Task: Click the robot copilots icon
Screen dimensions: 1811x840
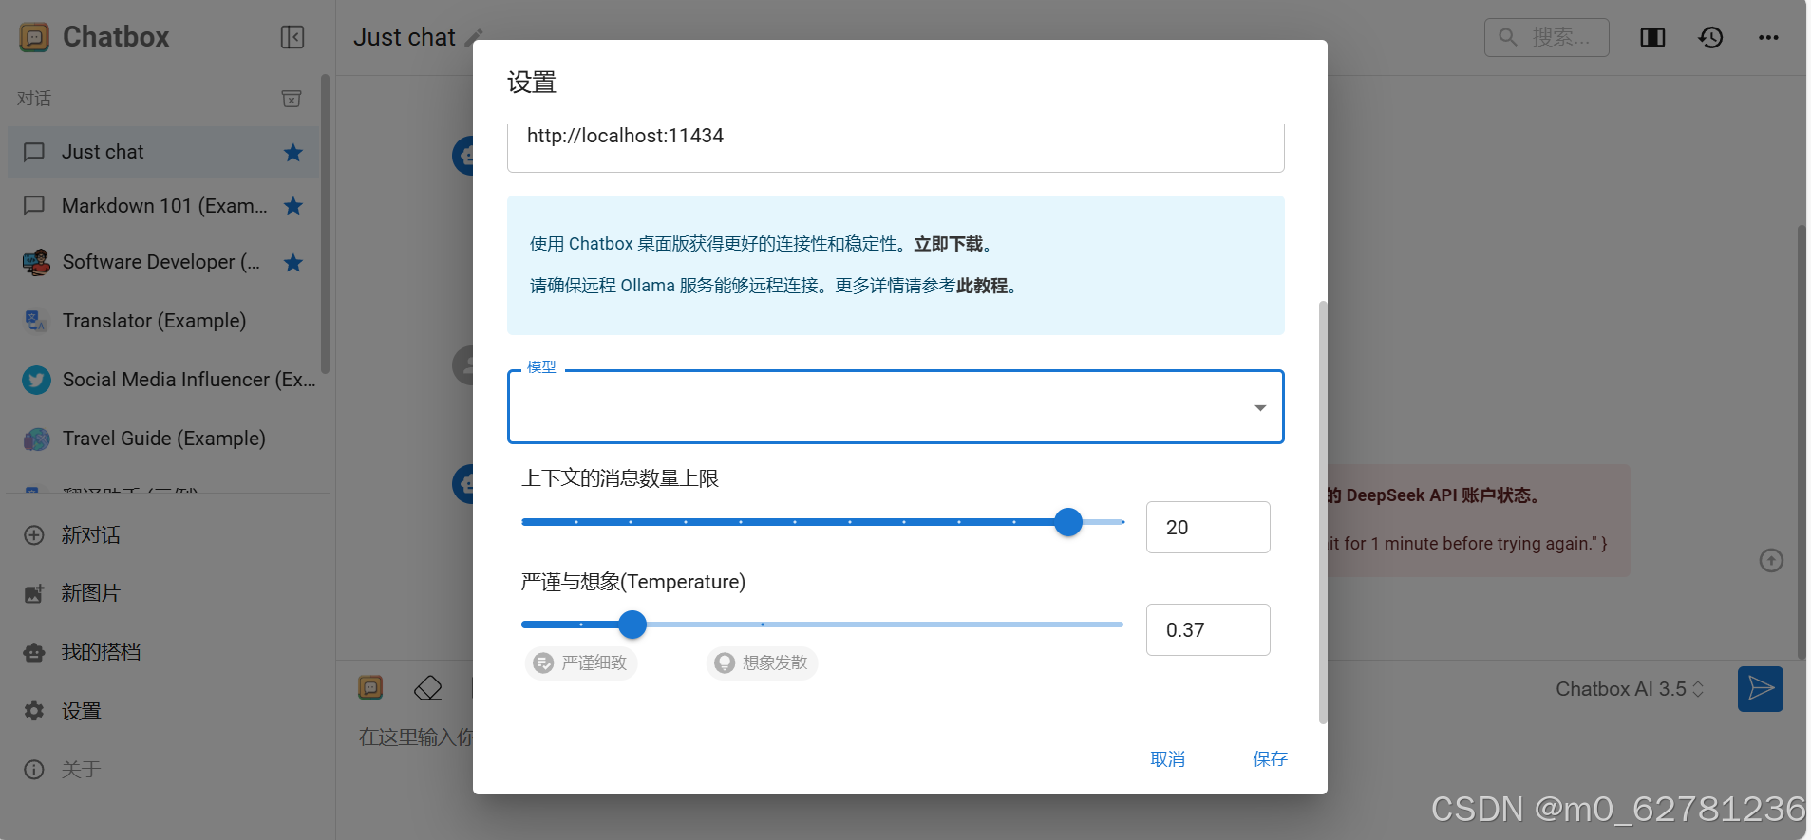Action: [34, 652]
